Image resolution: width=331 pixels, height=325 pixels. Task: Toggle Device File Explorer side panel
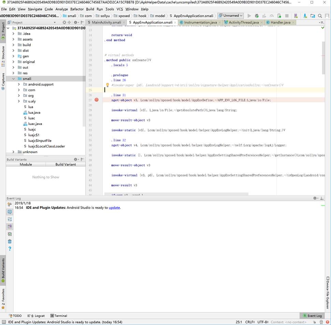pos(327,293)
